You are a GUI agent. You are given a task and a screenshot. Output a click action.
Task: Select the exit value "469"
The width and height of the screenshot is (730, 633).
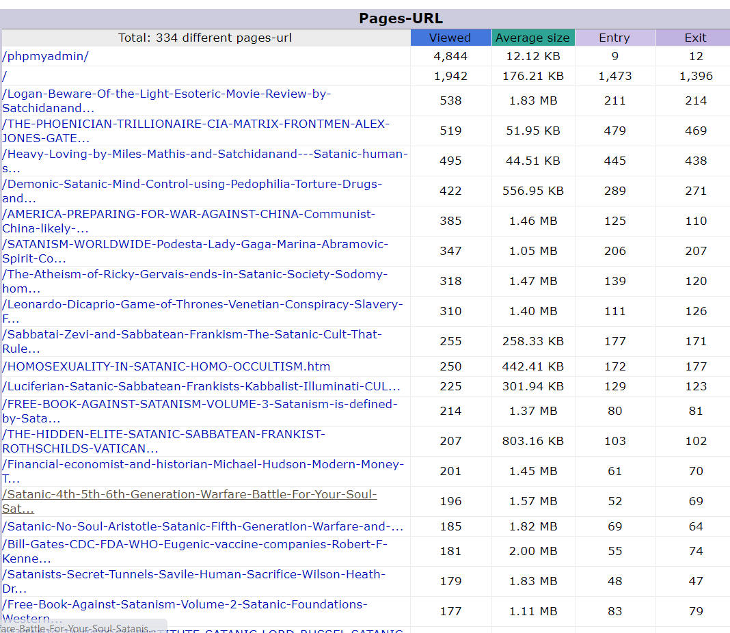[696, 131]
